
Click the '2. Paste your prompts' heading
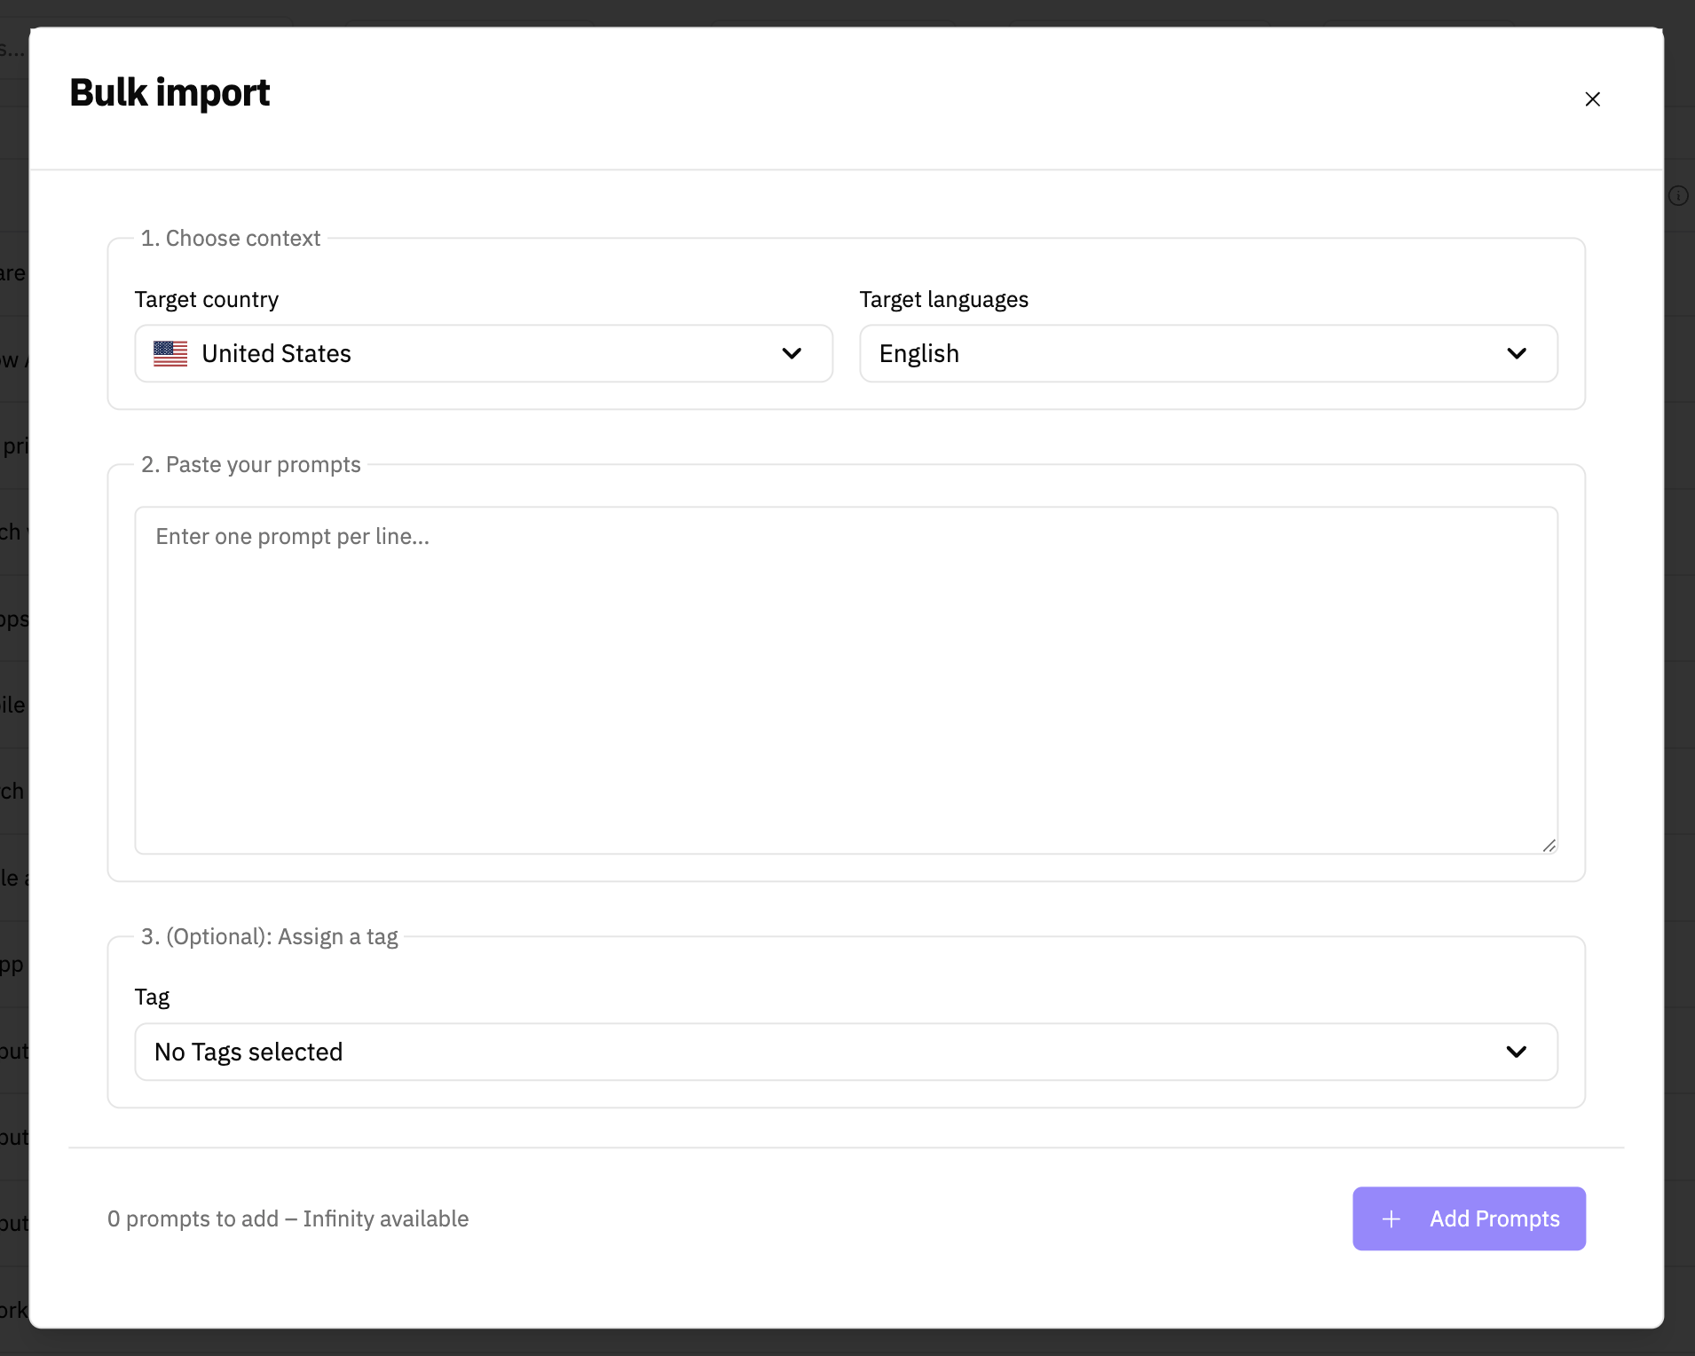coord(251,465)
